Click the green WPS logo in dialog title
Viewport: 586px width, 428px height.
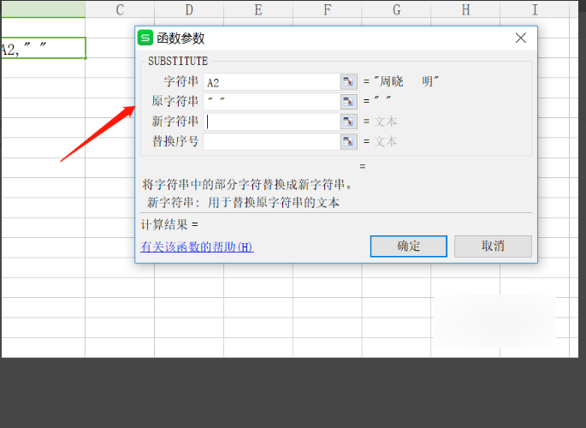pos(145,38)
